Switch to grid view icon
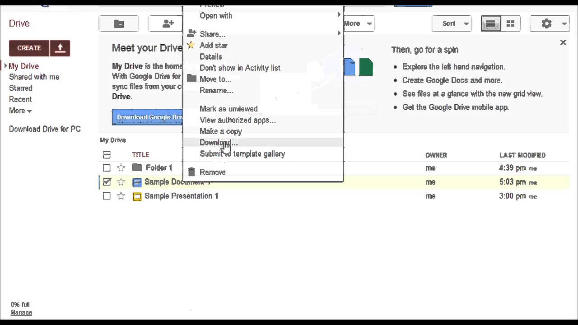 click(x=510, y=24)
